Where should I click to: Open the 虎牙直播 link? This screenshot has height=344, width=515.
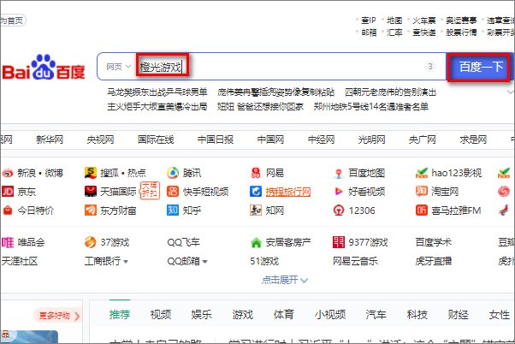pyautogui.click(x=434, y=261)
